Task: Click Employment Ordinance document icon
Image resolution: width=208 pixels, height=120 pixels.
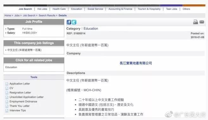Action: click(x=7, y=102)
